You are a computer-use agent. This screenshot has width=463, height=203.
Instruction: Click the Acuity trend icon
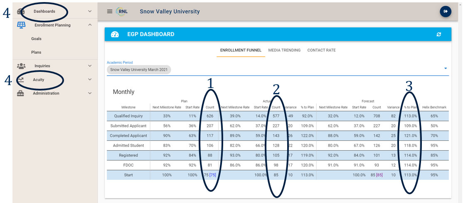tap(21, 80)
